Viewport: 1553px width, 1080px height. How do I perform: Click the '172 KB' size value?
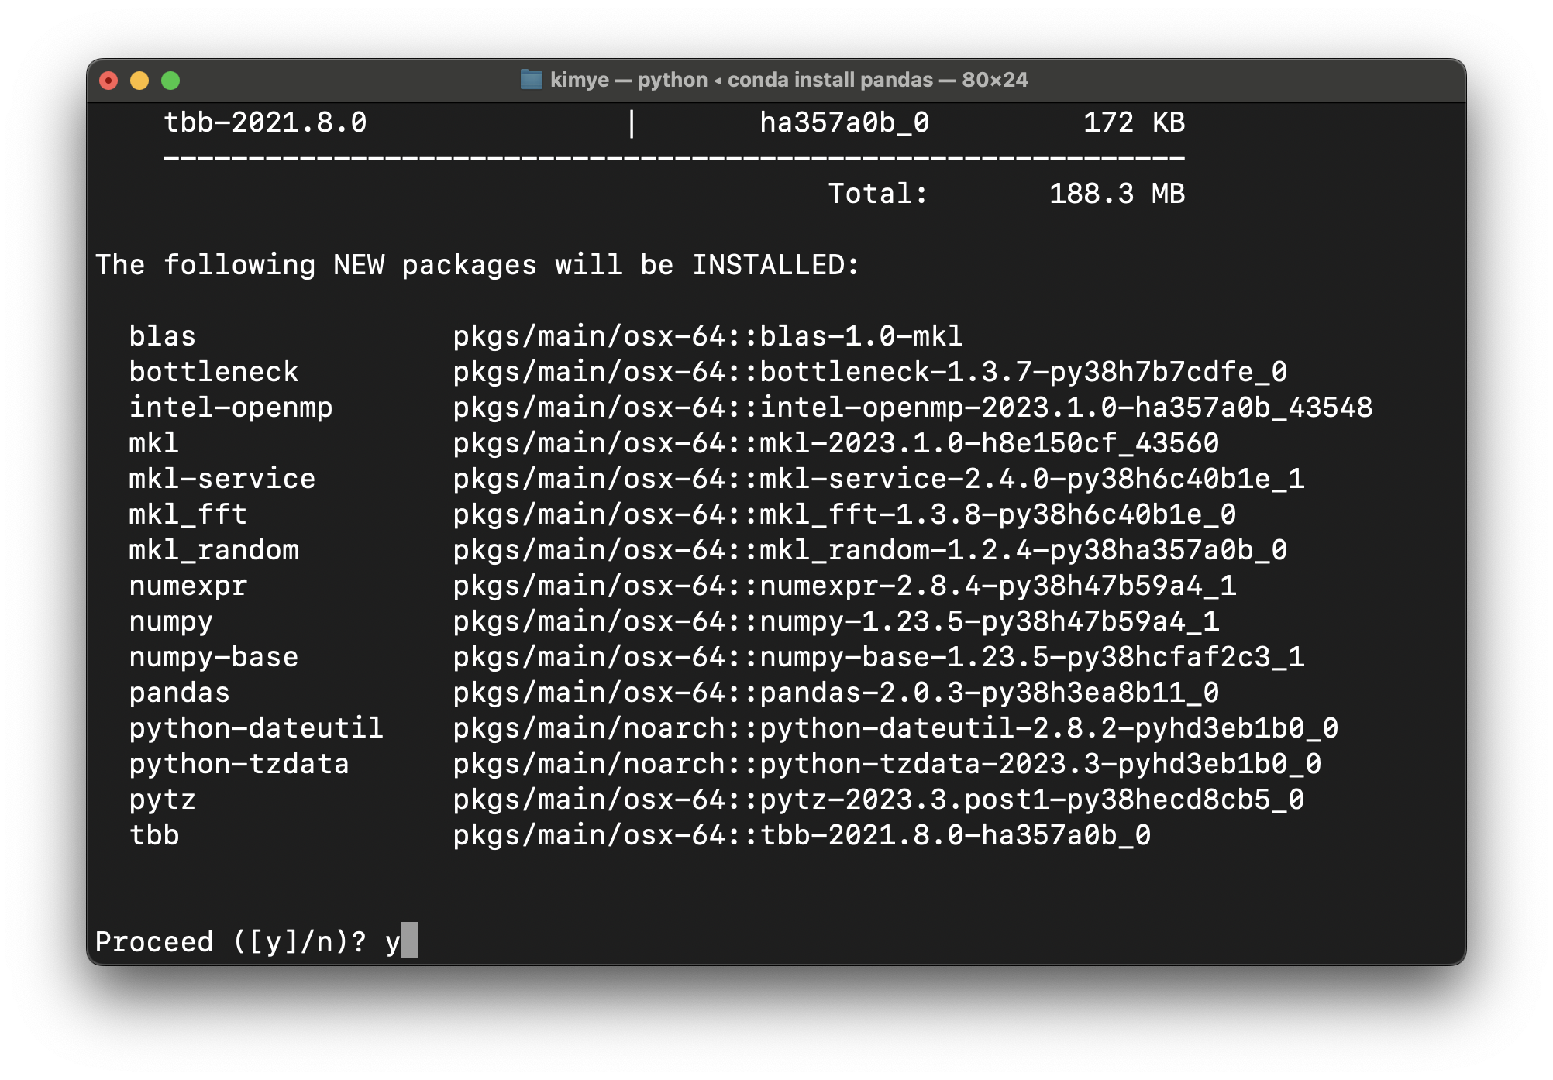[1133, 122]
